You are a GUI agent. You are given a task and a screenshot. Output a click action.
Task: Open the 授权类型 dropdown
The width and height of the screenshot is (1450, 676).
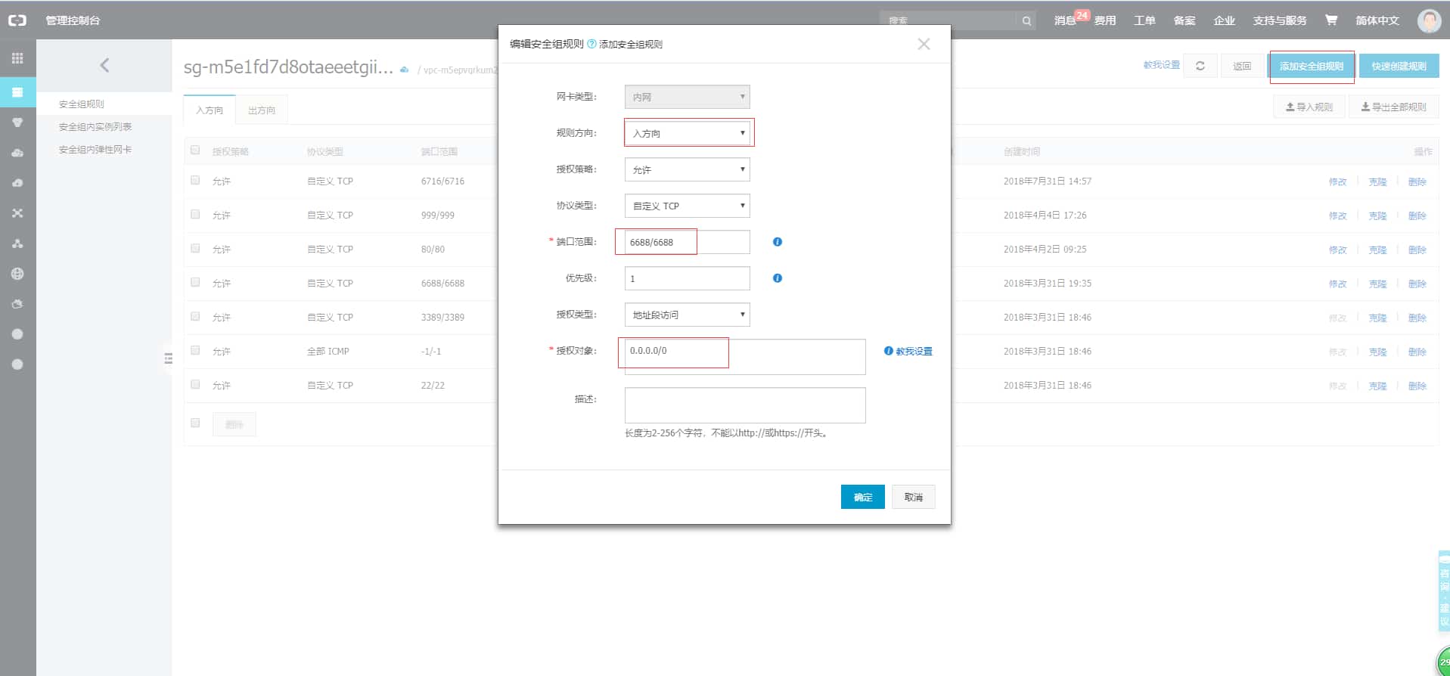point(687,315)
